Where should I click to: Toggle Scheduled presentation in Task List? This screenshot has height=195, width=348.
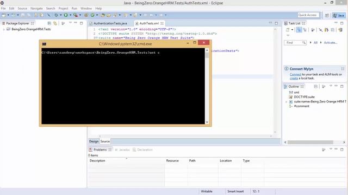[x=305, y=30]
